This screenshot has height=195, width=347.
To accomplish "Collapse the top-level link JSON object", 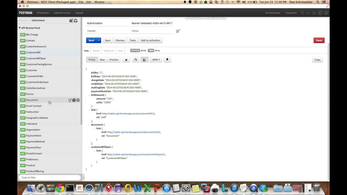I will point(89,110).
